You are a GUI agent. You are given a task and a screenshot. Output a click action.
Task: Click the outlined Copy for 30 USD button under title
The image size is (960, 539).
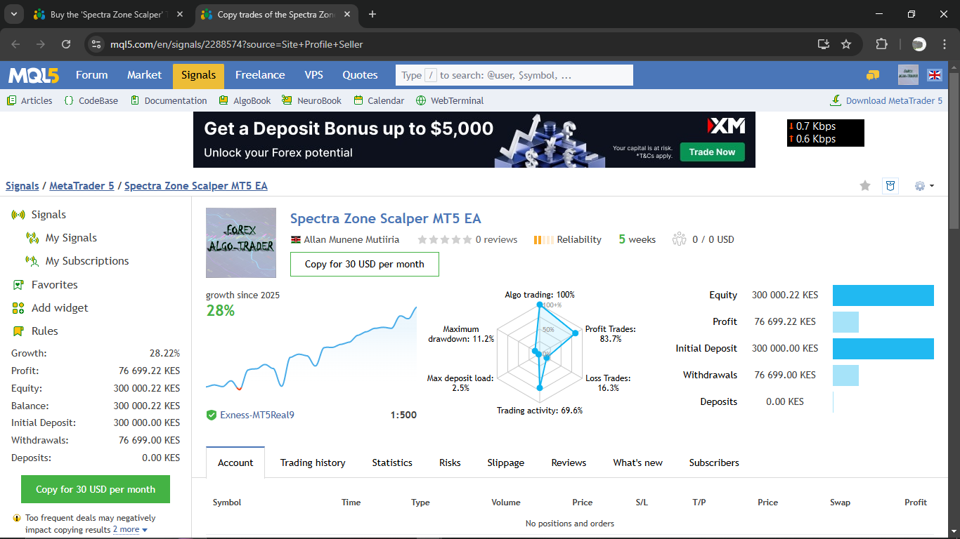click(365, 264)
